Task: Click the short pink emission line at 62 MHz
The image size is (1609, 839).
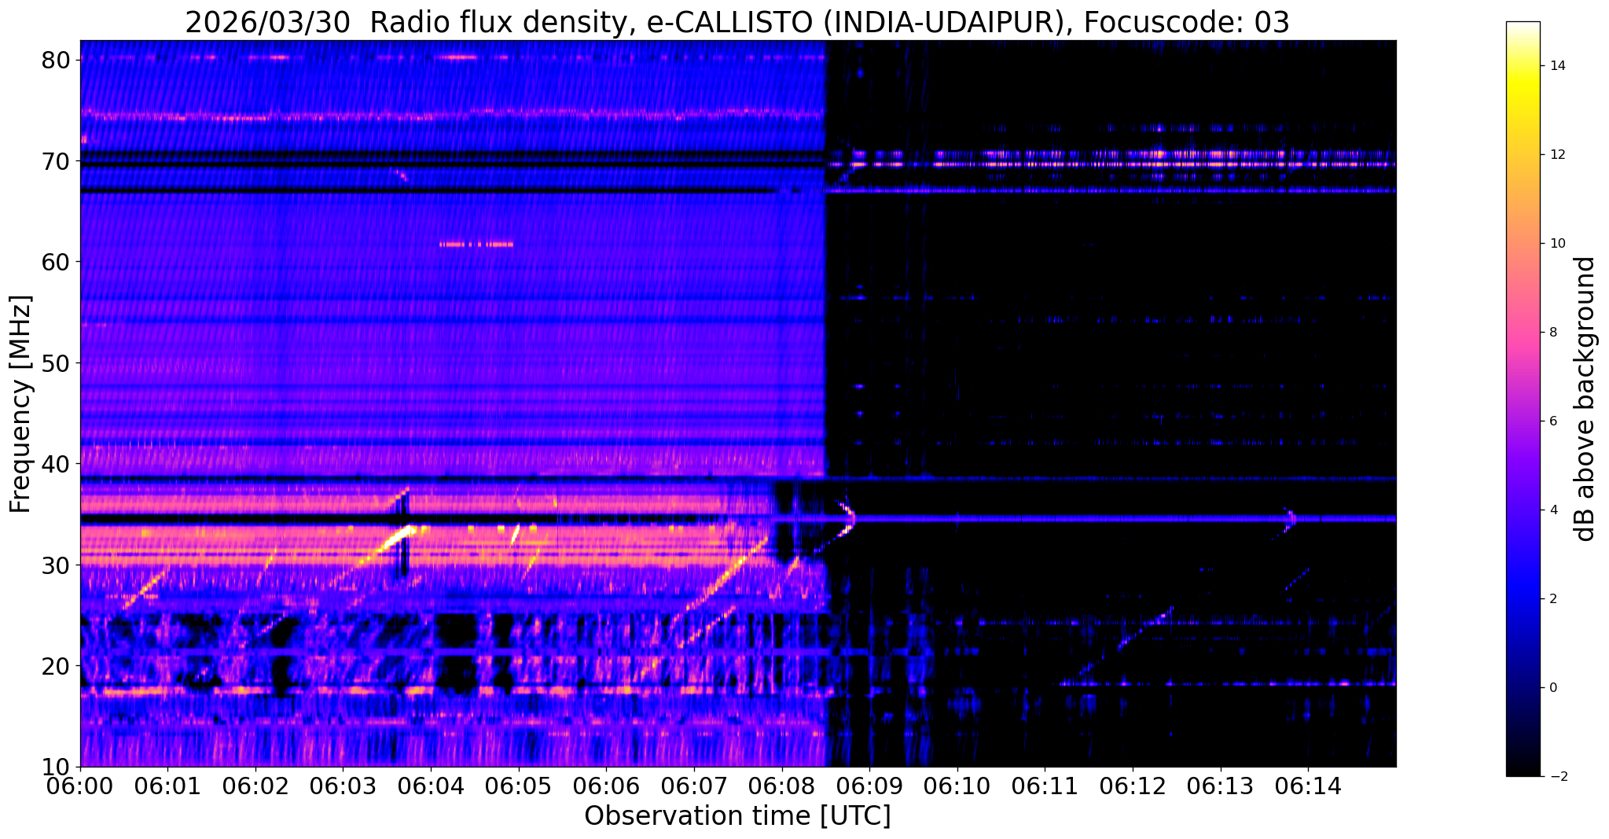Action: tap(476, 245)
